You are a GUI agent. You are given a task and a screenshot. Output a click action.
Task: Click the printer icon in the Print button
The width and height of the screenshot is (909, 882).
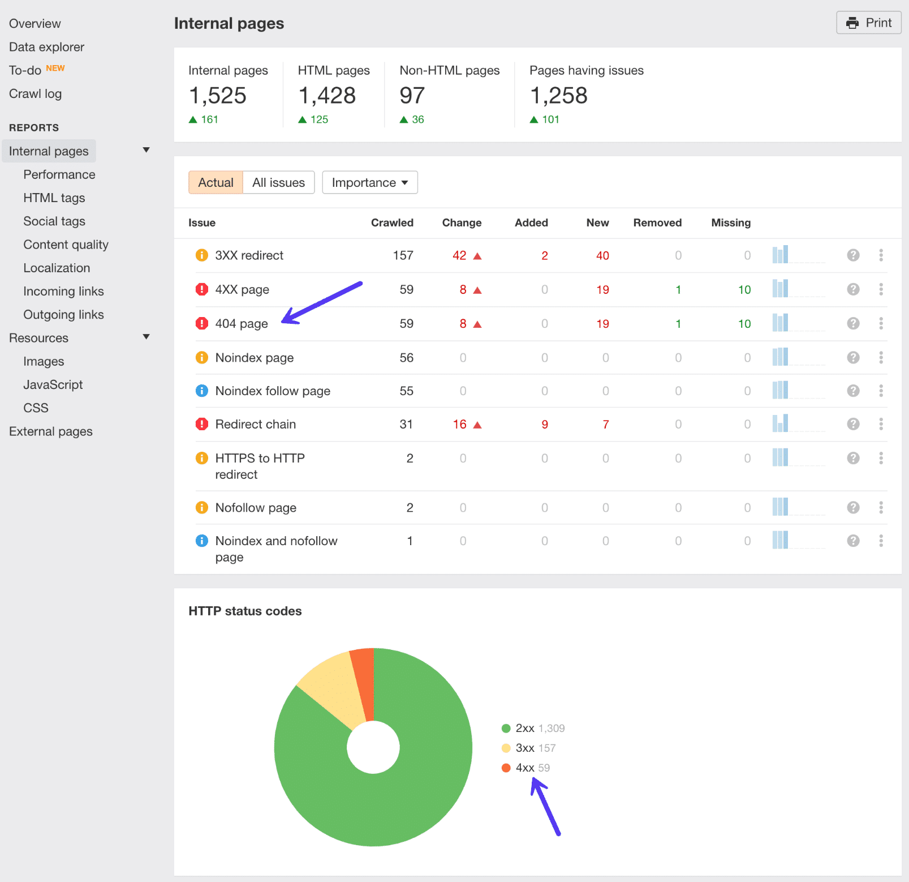[x=852, y=23]
